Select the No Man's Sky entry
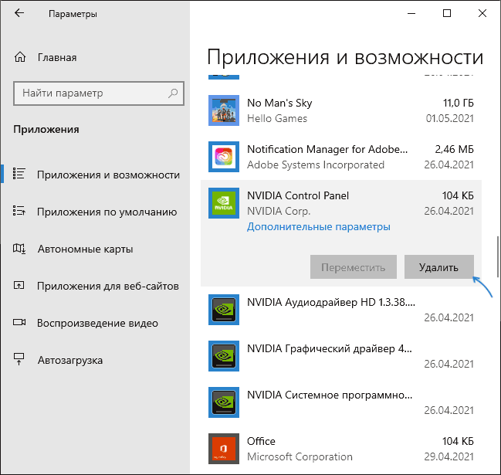Image resolution: width=501 pixels, height=475 pixels. pos(341,110)
